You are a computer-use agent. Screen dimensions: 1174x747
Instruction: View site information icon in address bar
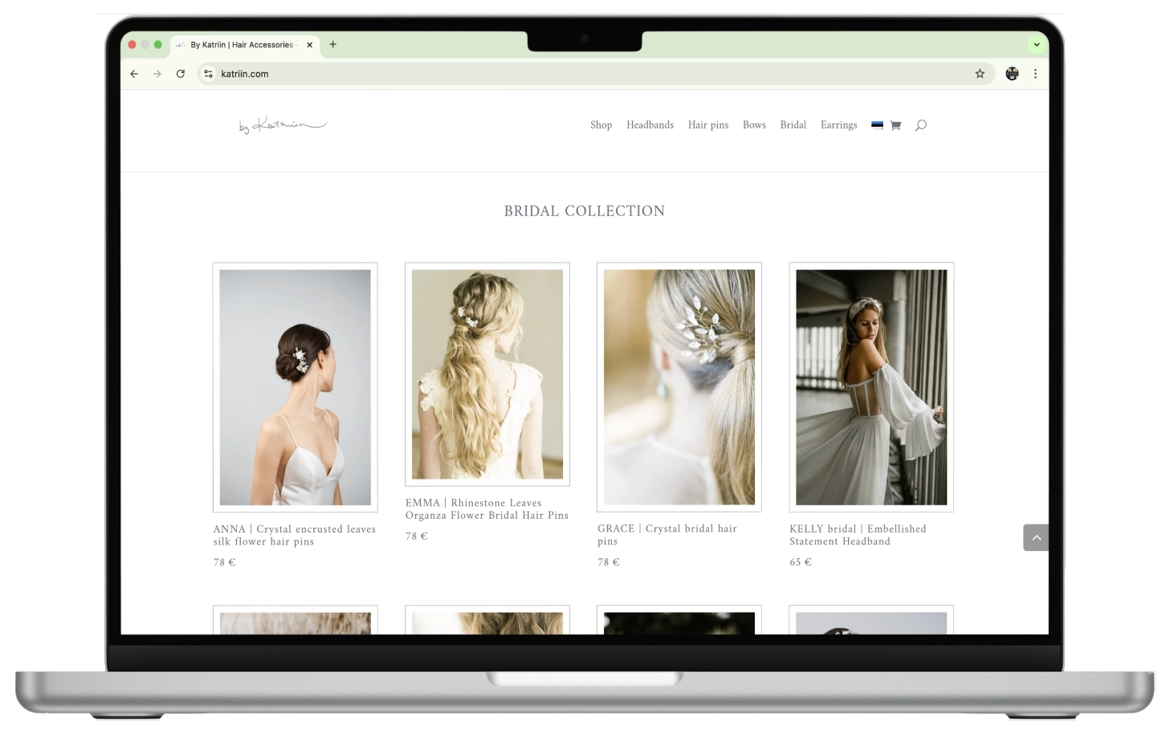click(x=208, y=74)
